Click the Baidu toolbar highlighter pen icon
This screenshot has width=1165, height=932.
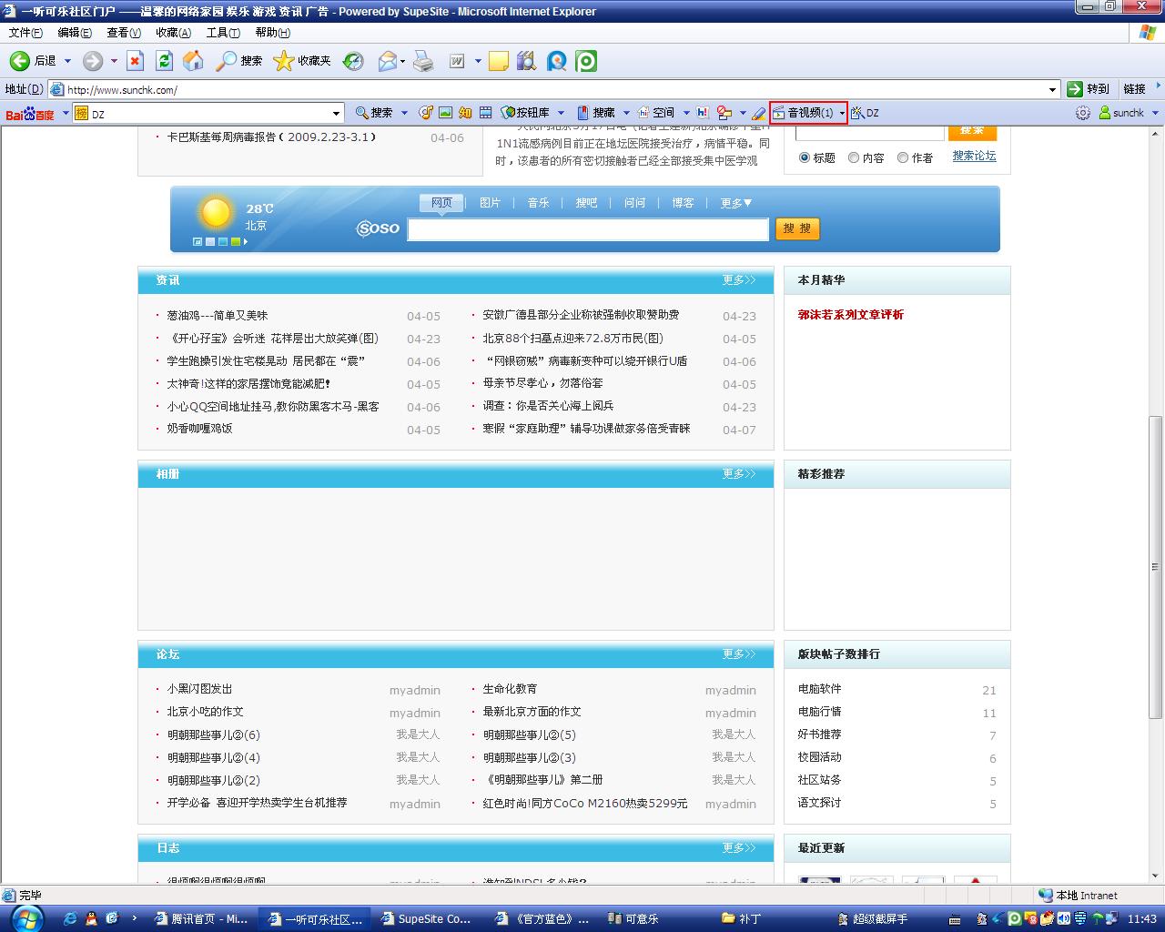click(758, 113)
